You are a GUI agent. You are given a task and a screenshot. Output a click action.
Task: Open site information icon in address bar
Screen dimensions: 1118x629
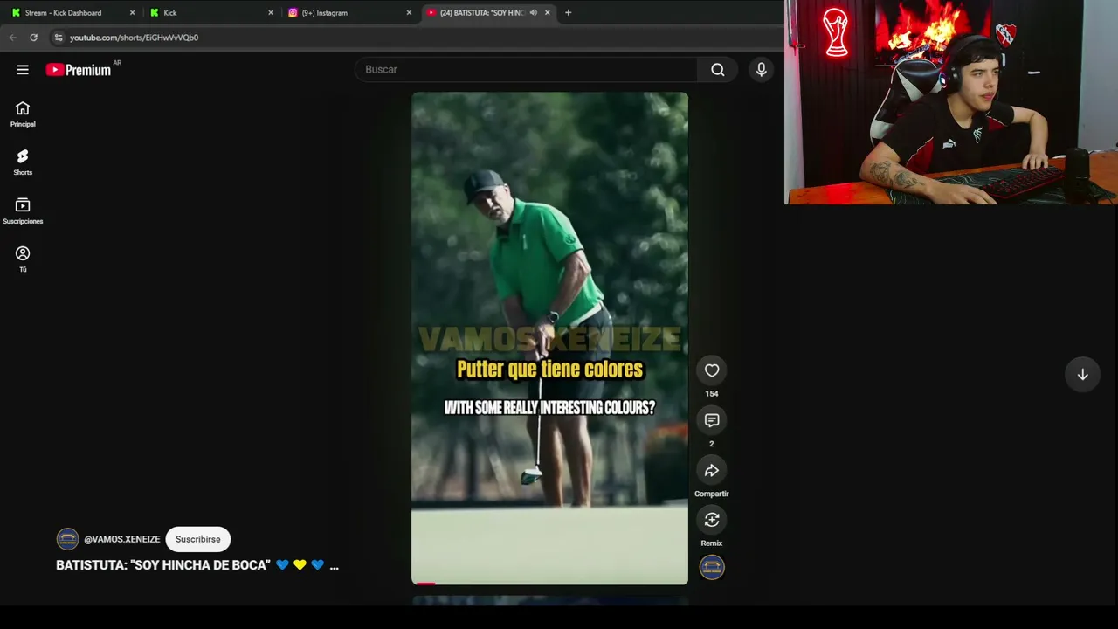(58, 38)
